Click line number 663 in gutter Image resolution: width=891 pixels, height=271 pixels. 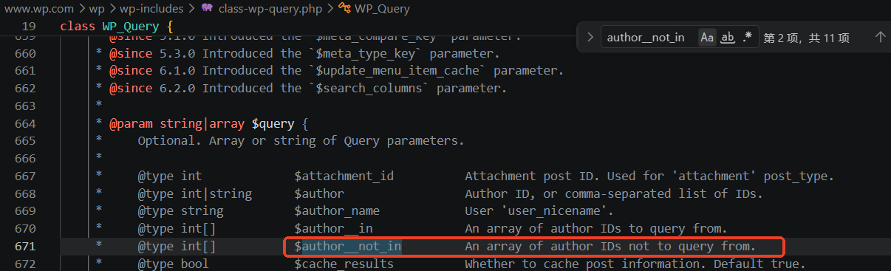click(x=24, y=106)
